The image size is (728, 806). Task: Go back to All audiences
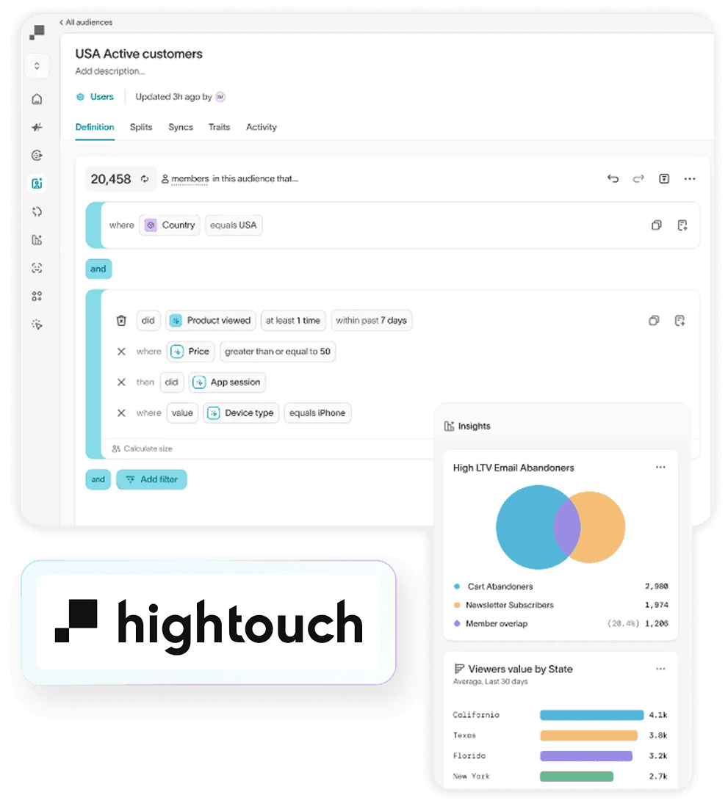coord(85,22)
